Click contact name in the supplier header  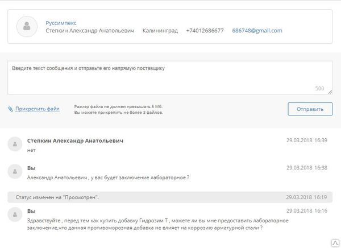(x=89, y=31)
